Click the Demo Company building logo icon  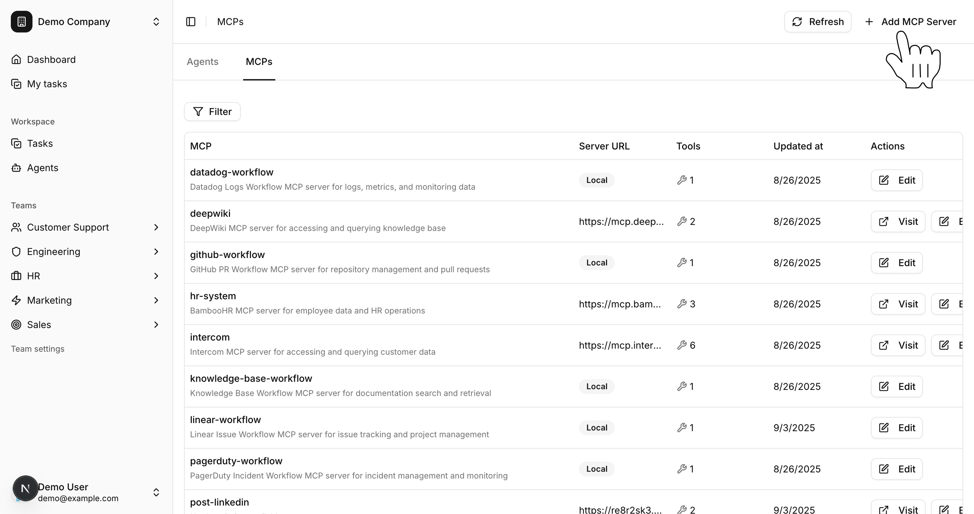22,22
